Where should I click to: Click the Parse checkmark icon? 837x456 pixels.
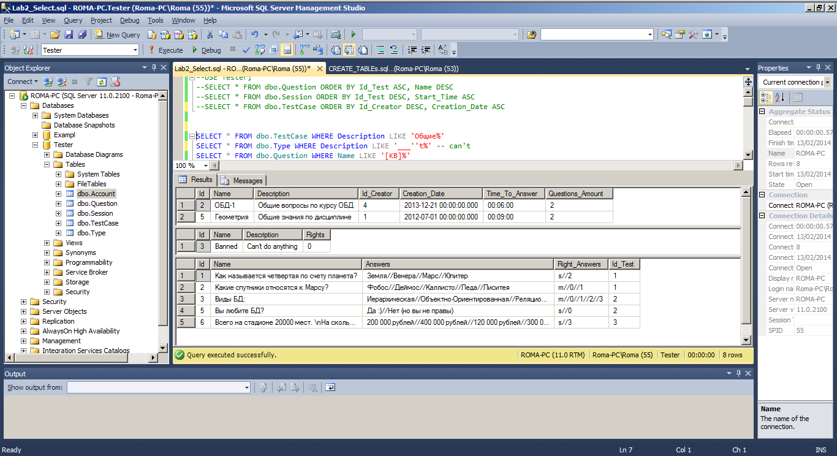pyautogui.click(x=246, y=50)
